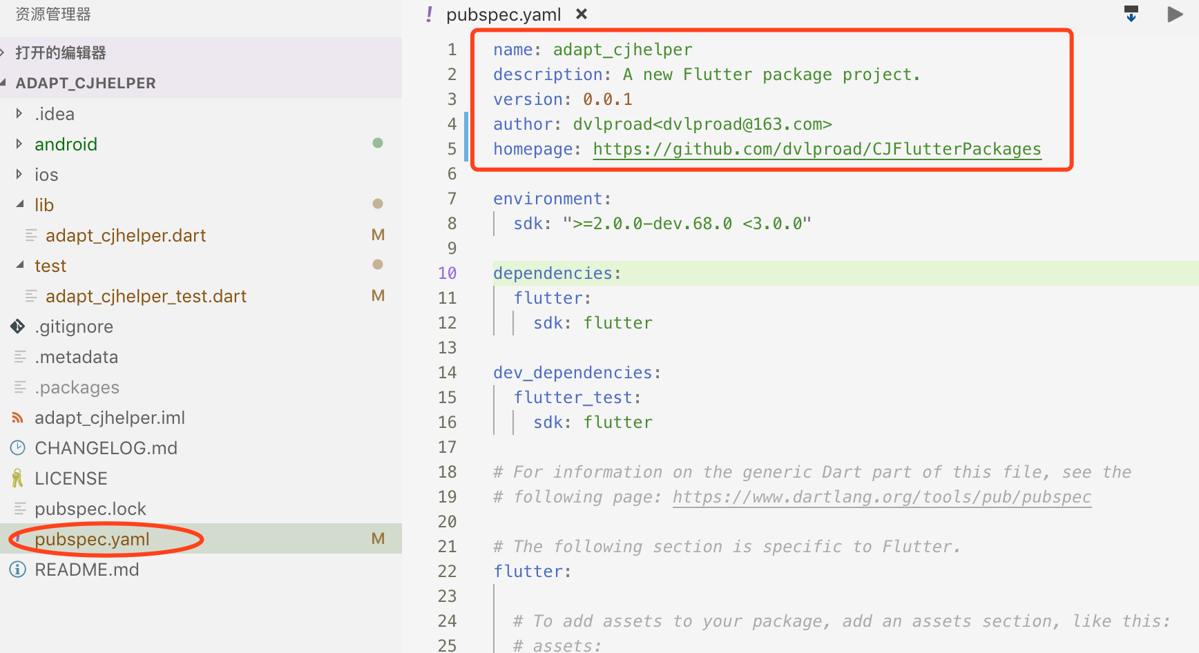Click the M badge on pubspec.yaml
1199x653 pixels.
click(378, 538)
